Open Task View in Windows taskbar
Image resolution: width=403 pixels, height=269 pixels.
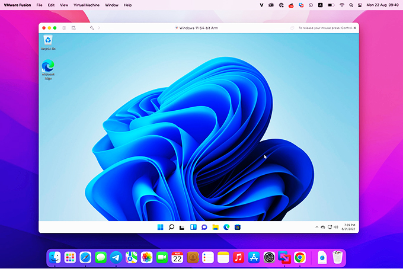[x=182, y=227]
